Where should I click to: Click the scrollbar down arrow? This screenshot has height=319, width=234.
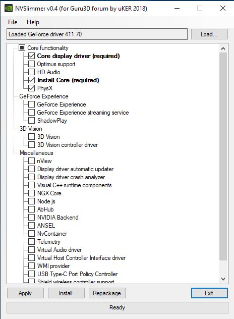223,279
